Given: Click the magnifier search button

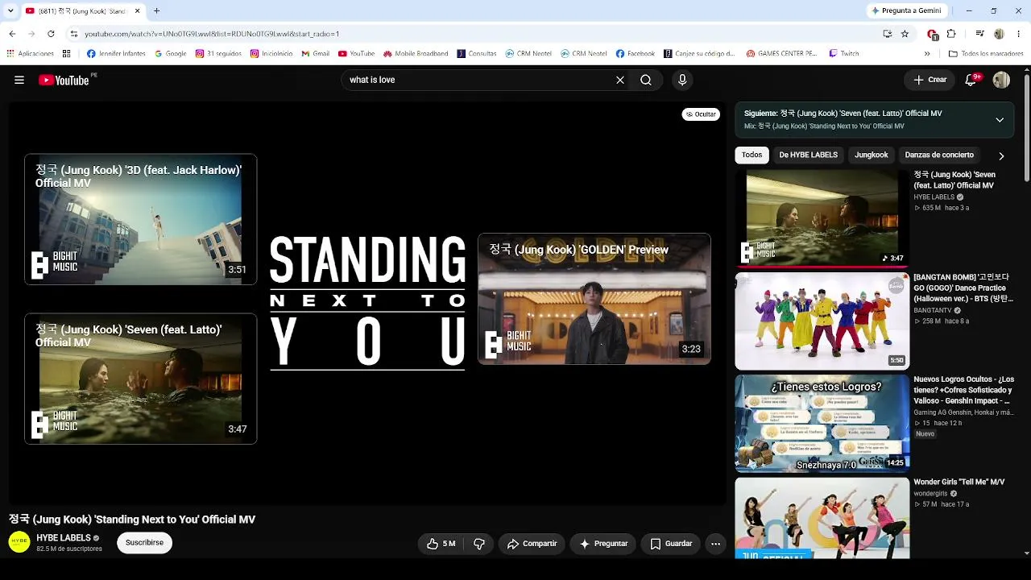Looking at the screenshot, I should [646, 80].
